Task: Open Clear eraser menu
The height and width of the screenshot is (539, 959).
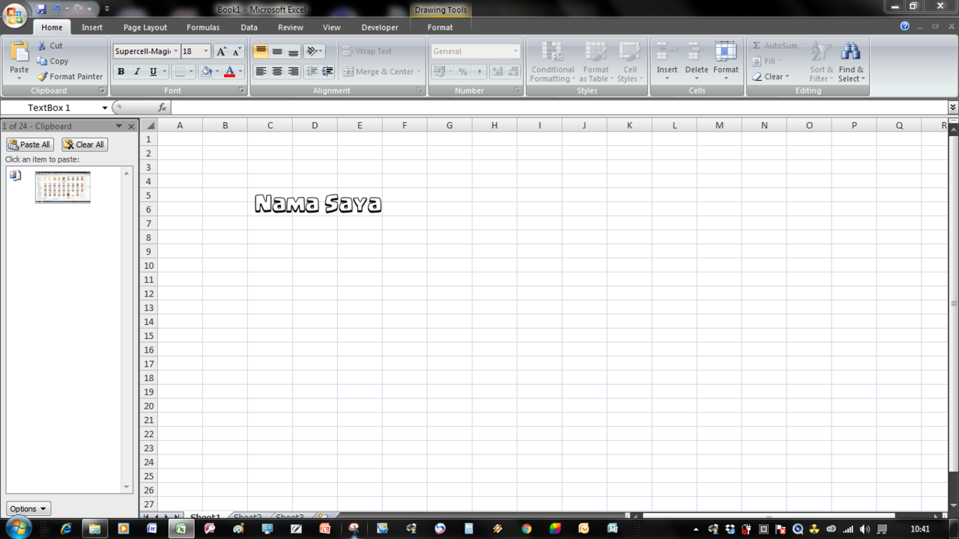Action: point(770,76)
